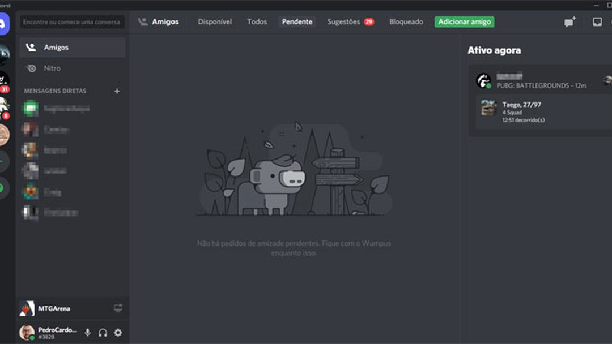Click the green online status indicator
This screenshot has width=612, height=344.
tap(32, 338)
